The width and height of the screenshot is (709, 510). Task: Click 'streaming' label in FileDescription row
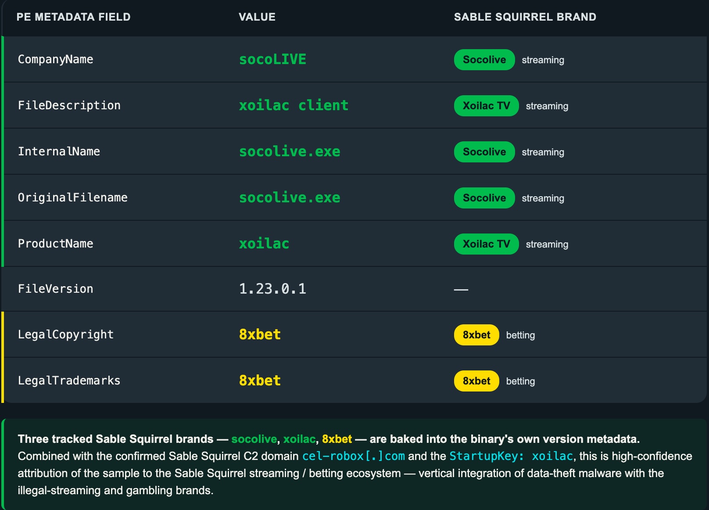547,106
